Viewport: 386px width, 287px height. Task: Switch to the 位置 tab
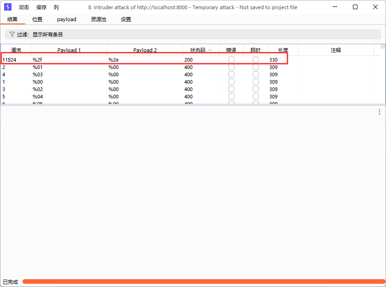37,19
